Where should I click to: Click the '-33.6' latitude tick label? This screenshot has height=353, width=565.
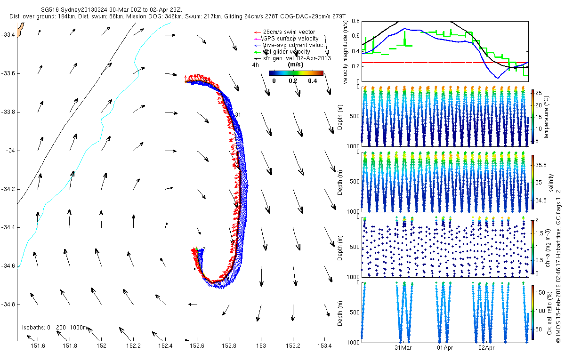8,73
